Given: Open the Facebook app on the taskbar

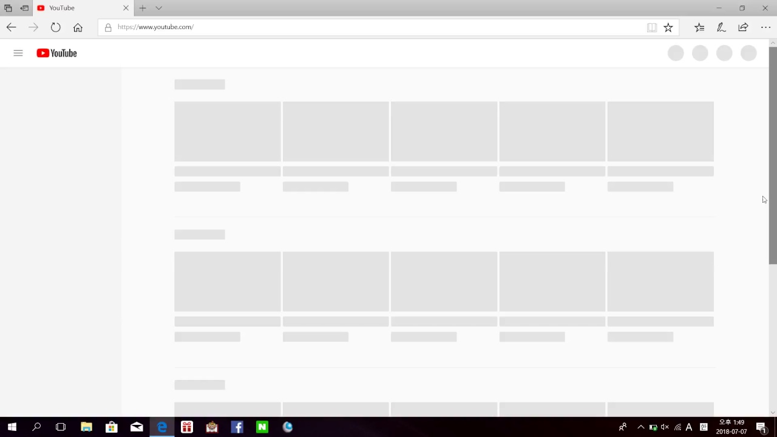Looking at the screenshot, I should pyautogui.click(x=237, y=427).
